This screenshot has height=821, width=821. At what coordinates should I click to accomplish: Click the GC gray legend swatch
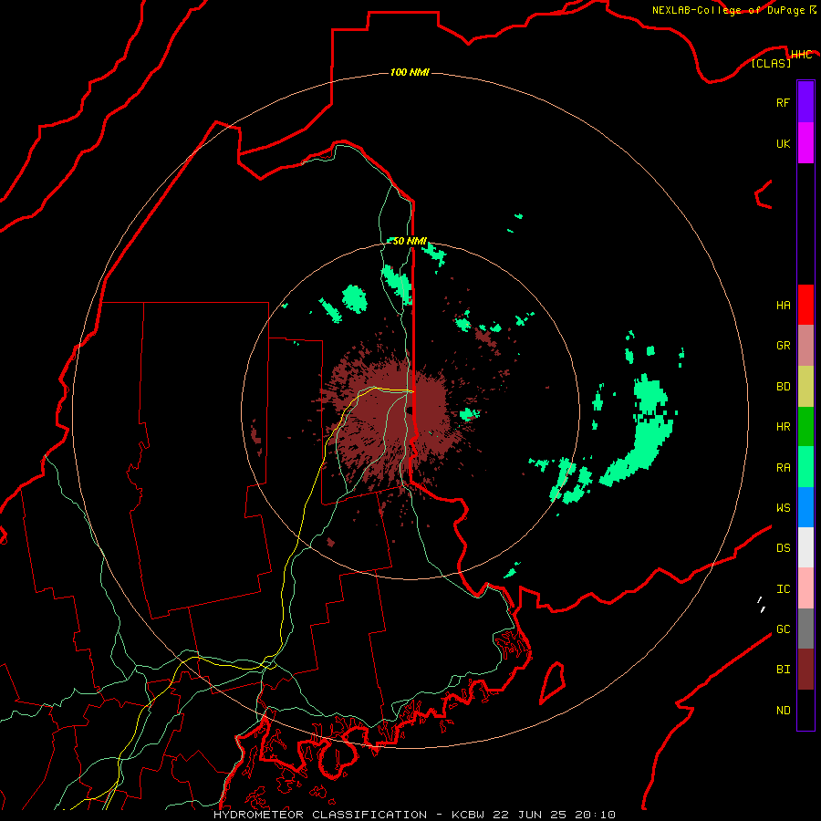tap(805, 629)
